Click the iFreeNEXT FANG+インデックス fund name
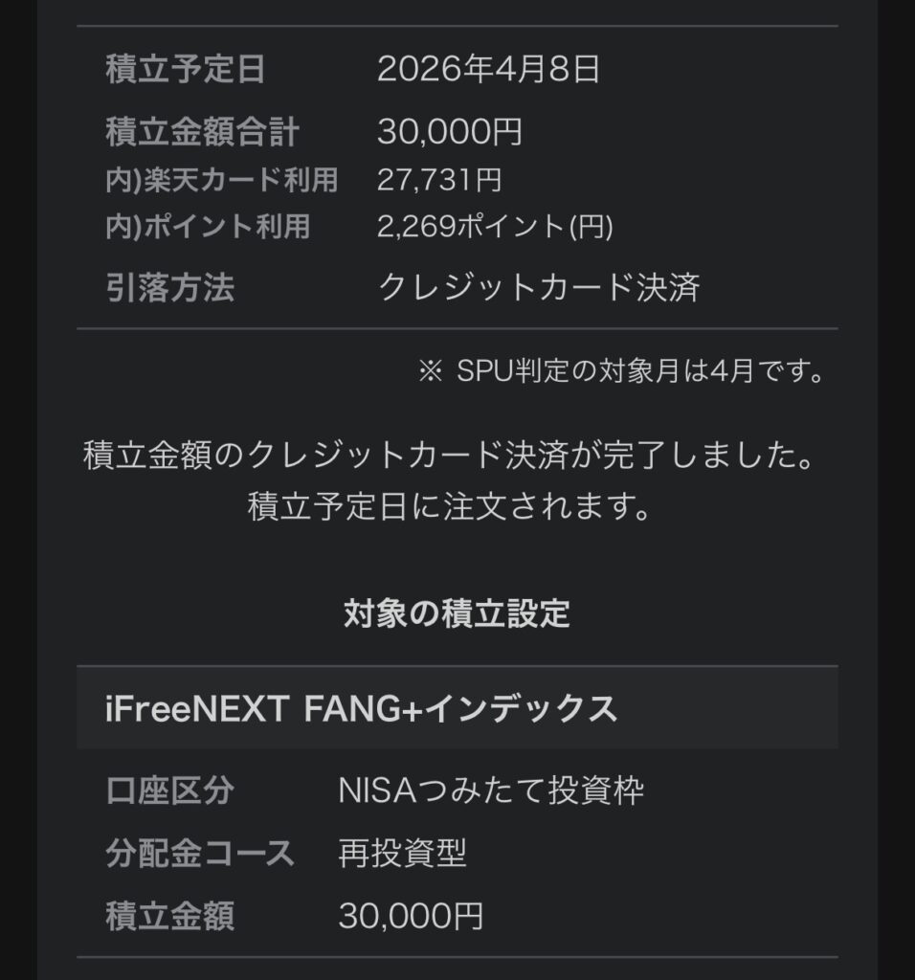915x980 pixels. pos(361,709)
